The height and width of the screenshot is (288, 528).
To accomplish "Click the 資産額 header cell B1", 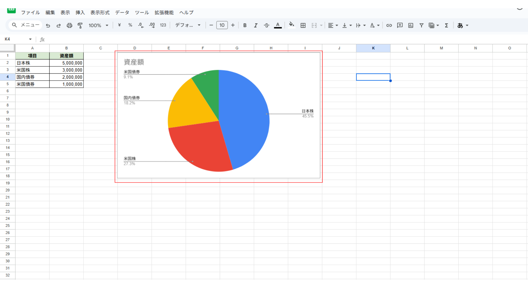I will 66,56.
